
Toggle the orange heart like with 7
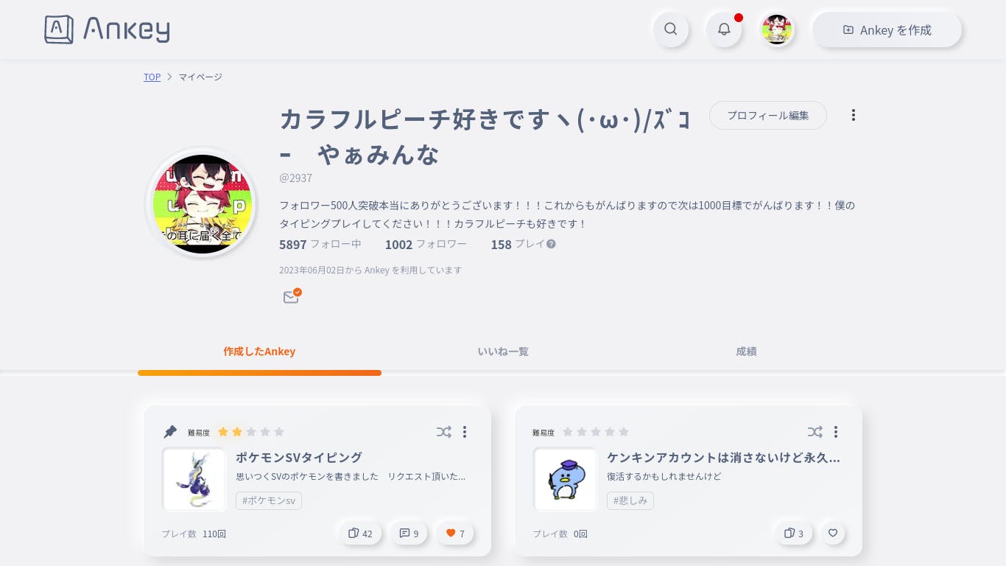click(x=455, y=534)
